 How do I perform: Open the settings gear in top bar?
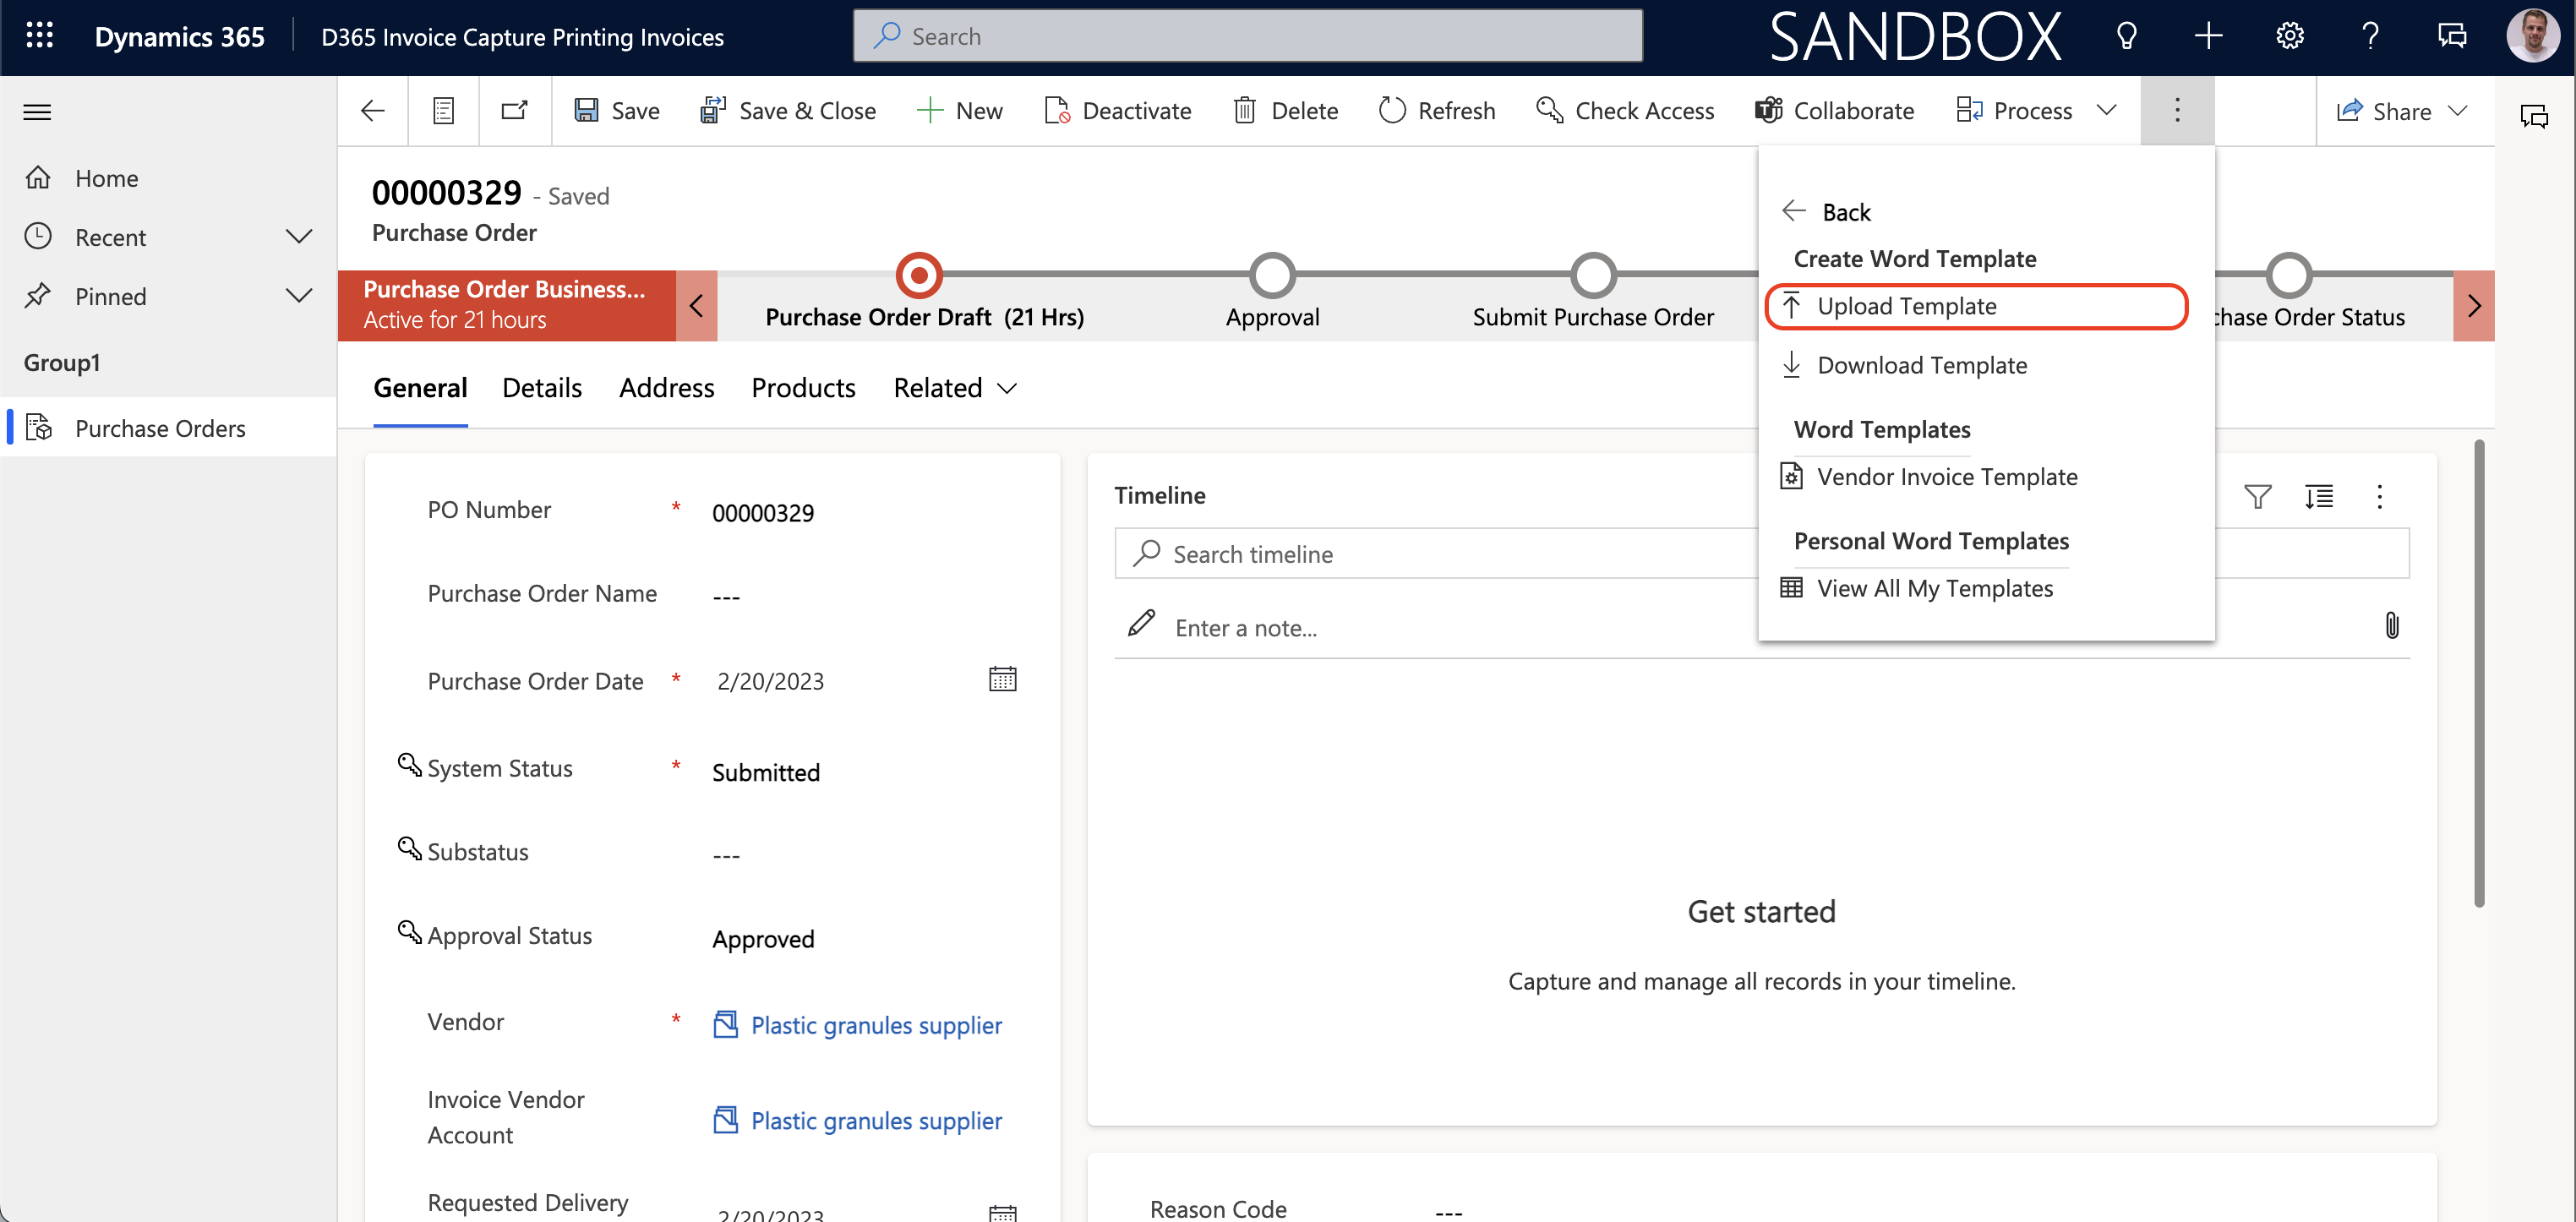2289,37
